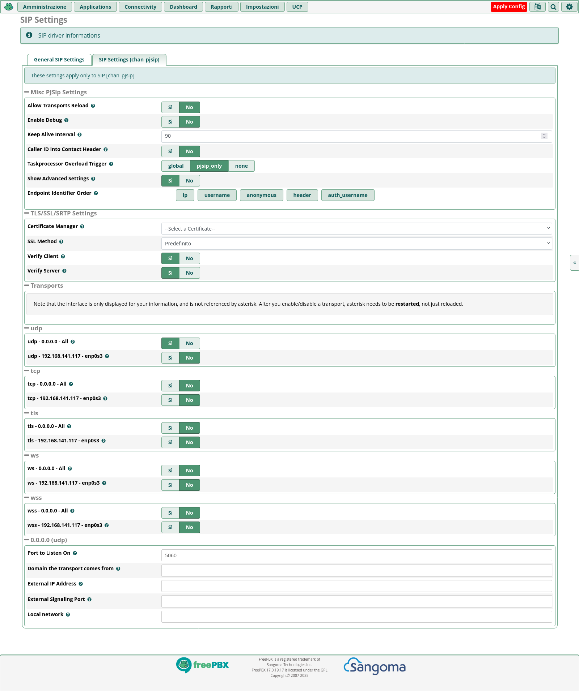
Task: Select none for Taskprocessor Overload Trigger
Action: (x=241, y=166)
